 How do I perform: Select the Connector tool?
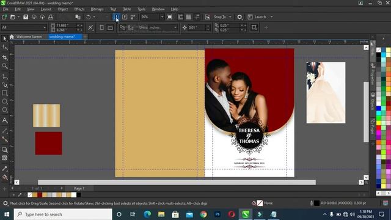[x=4, y=139]
